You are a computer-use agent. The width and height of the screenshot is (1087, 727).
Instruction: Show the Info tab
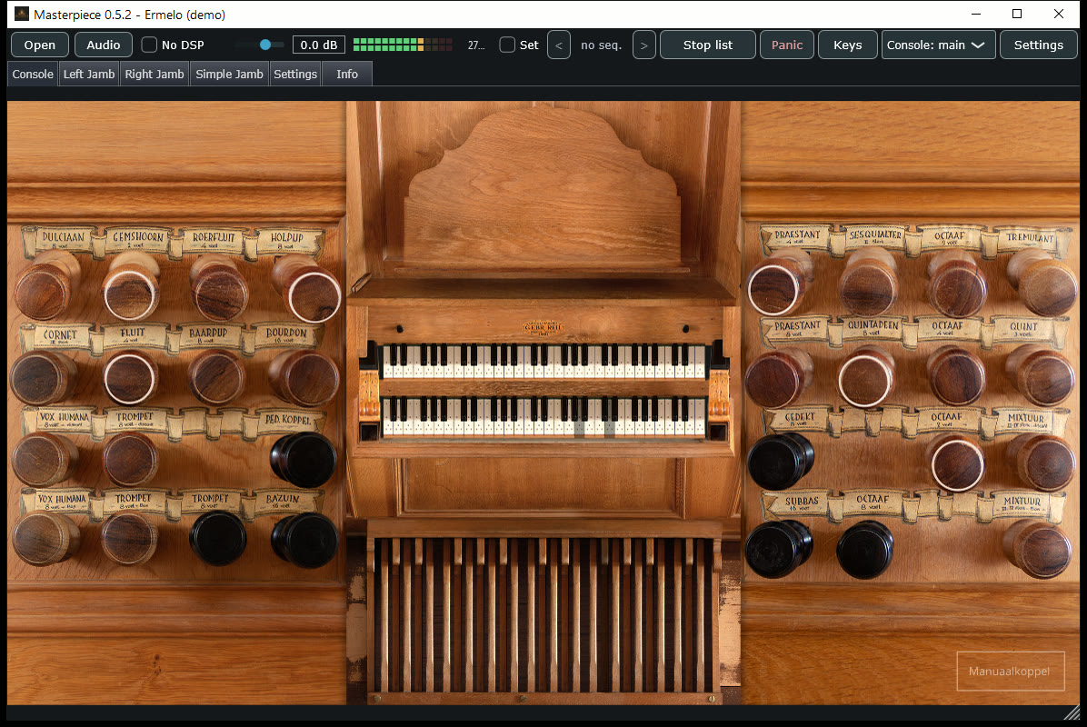[x=347, y=75]
